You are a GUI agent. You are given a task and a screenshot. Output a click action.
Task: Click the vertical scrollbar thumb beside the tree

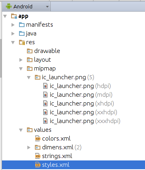coord(1,59)
